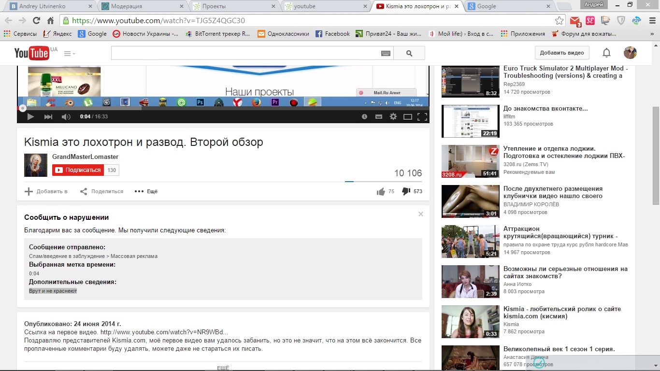Image resolution: width=660 pixels, height=371 pixels.
Task: Open the account avatar menu
Action: tap(630, 53)
